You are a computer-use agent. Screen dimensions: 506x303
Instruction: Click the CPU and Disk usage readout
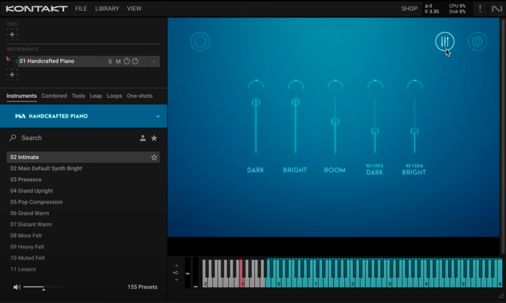(457, 9)
